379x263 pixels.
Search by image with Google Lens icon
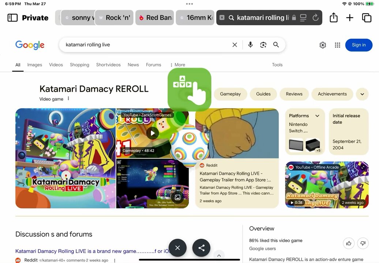(x=263, y=45)
